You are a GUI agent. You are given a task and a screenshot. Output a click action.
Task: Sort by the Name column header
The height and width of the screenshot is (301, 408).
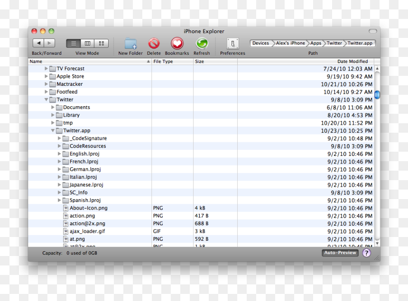(90, 61)
